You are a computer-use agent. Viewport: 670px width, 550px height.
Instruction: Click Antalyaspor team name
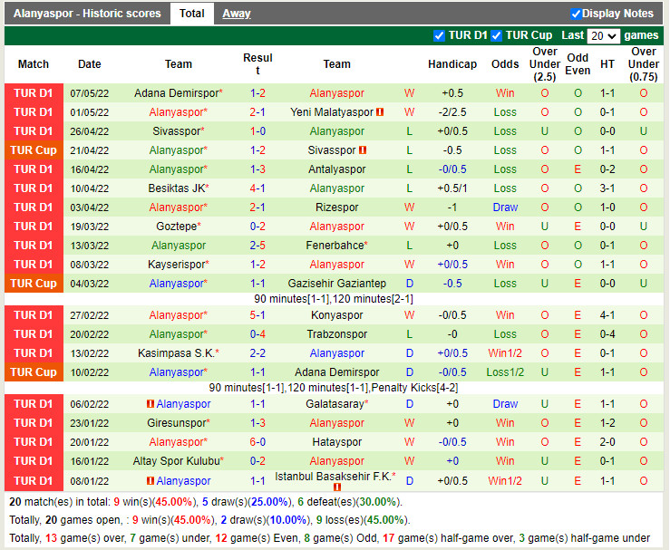[x=336, y=169]
